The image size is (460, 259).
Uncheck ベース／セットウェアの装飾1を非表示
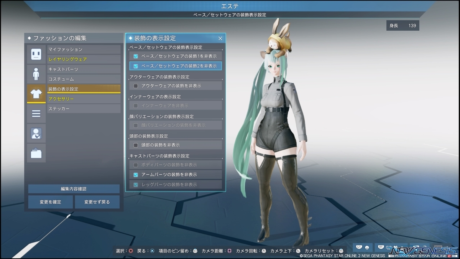pyautogui.click(x=136, y=56)
